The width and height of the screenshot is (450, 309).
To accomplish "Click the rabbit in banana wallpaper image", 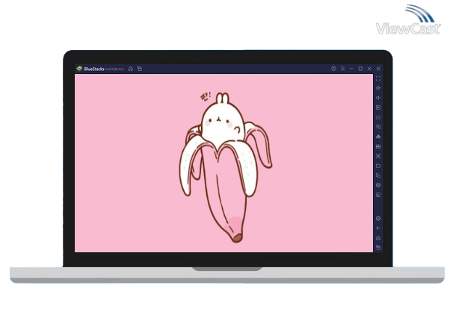I will [x=226, y=167].
